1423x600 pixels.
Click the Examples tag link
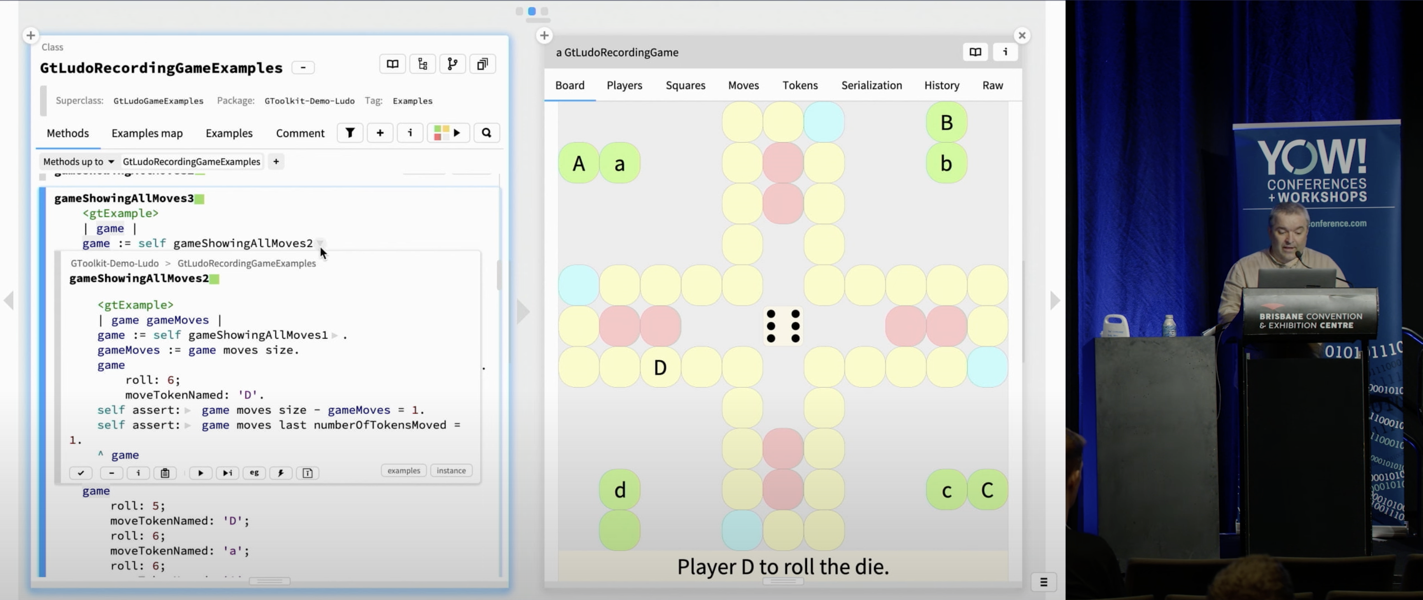(412, 100)
